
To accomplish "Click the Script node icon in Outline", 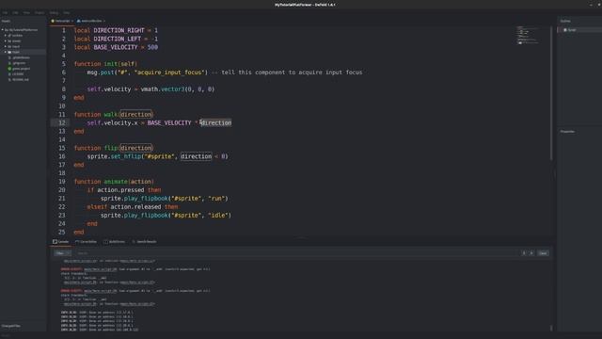I will 564,30.
